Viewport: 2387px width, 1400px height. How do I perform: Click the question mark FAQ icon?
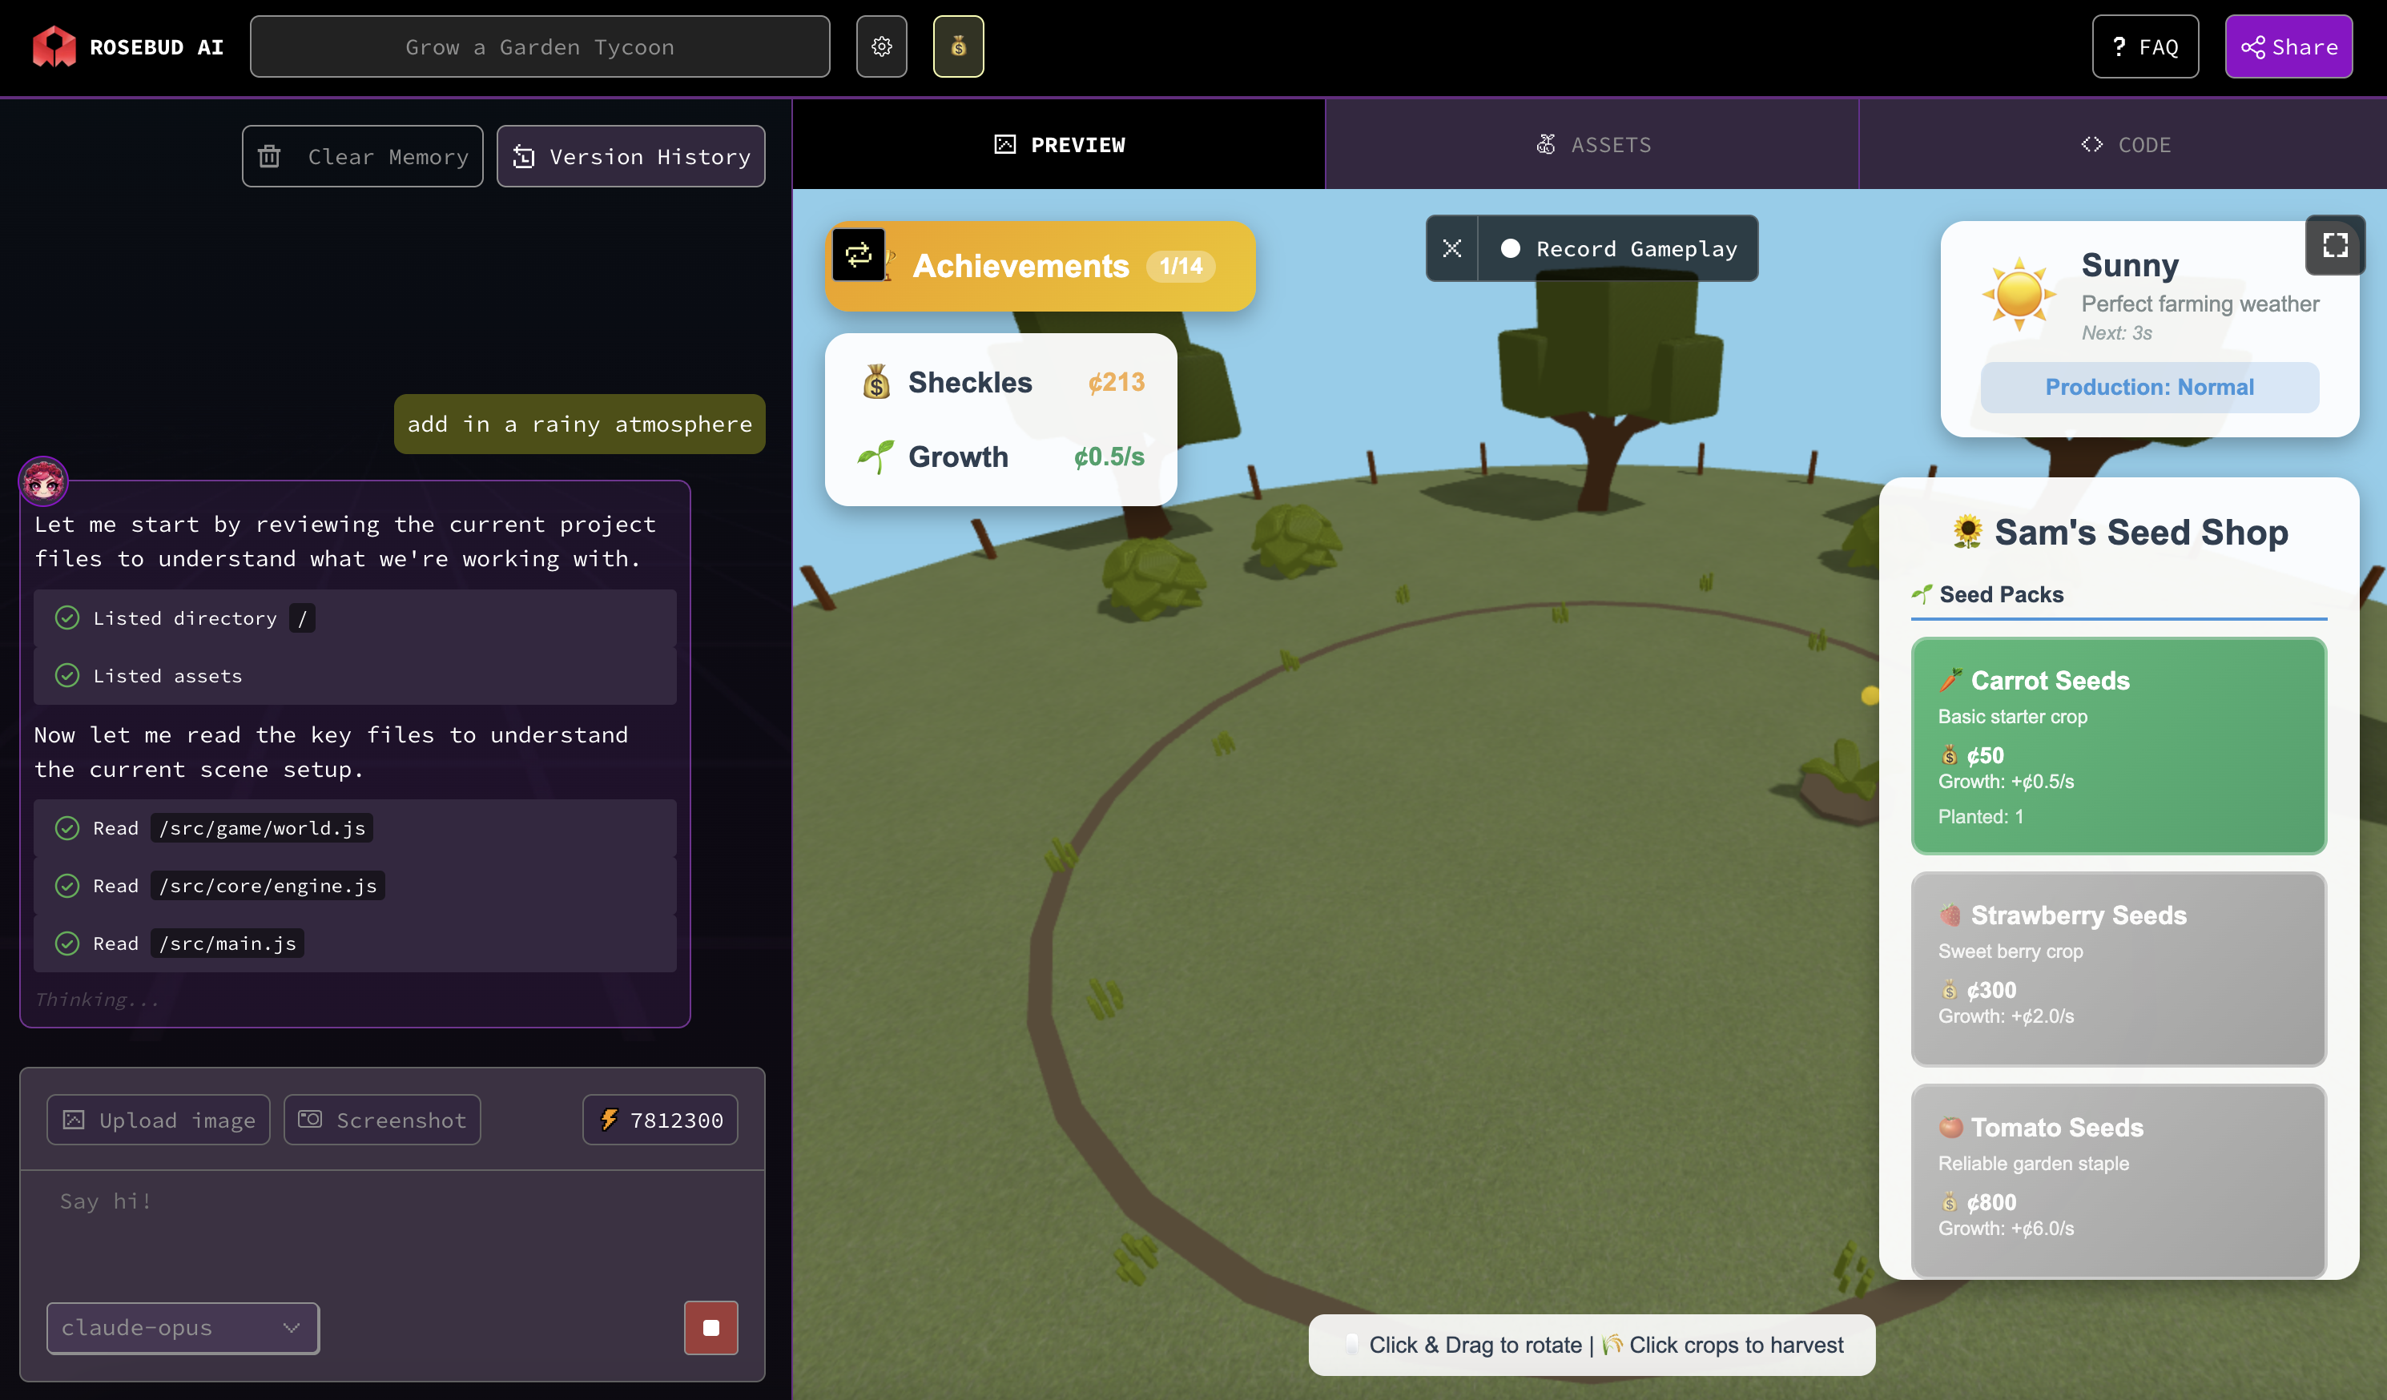[2119, 46]
